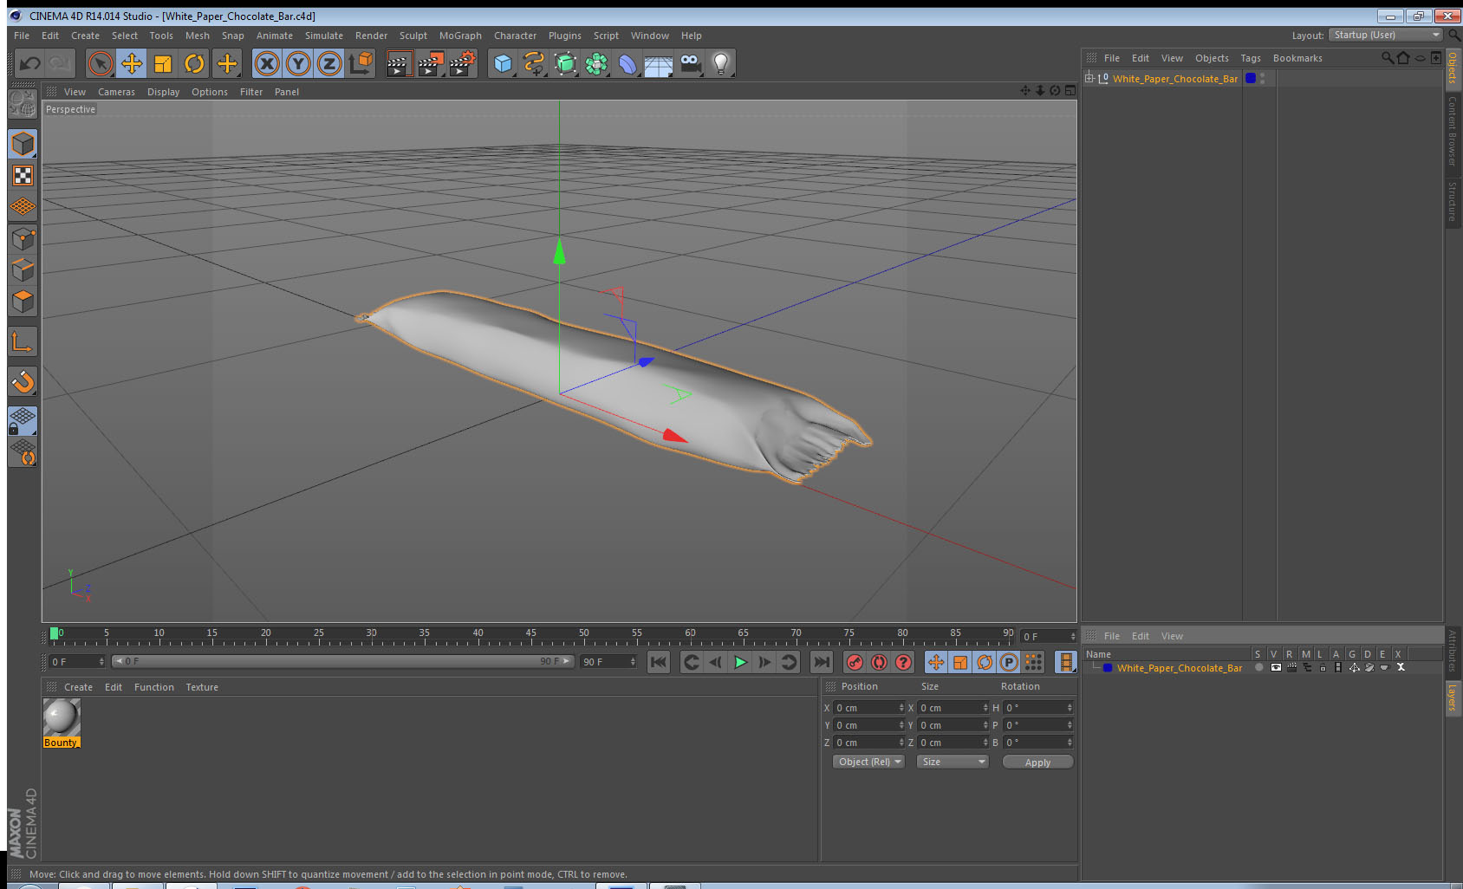Go to start of animation
The height and width of the screenshot is (889, 1463).
(x=659, y=662)
